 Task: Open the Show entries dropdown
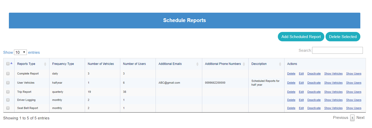click(20, 52)
